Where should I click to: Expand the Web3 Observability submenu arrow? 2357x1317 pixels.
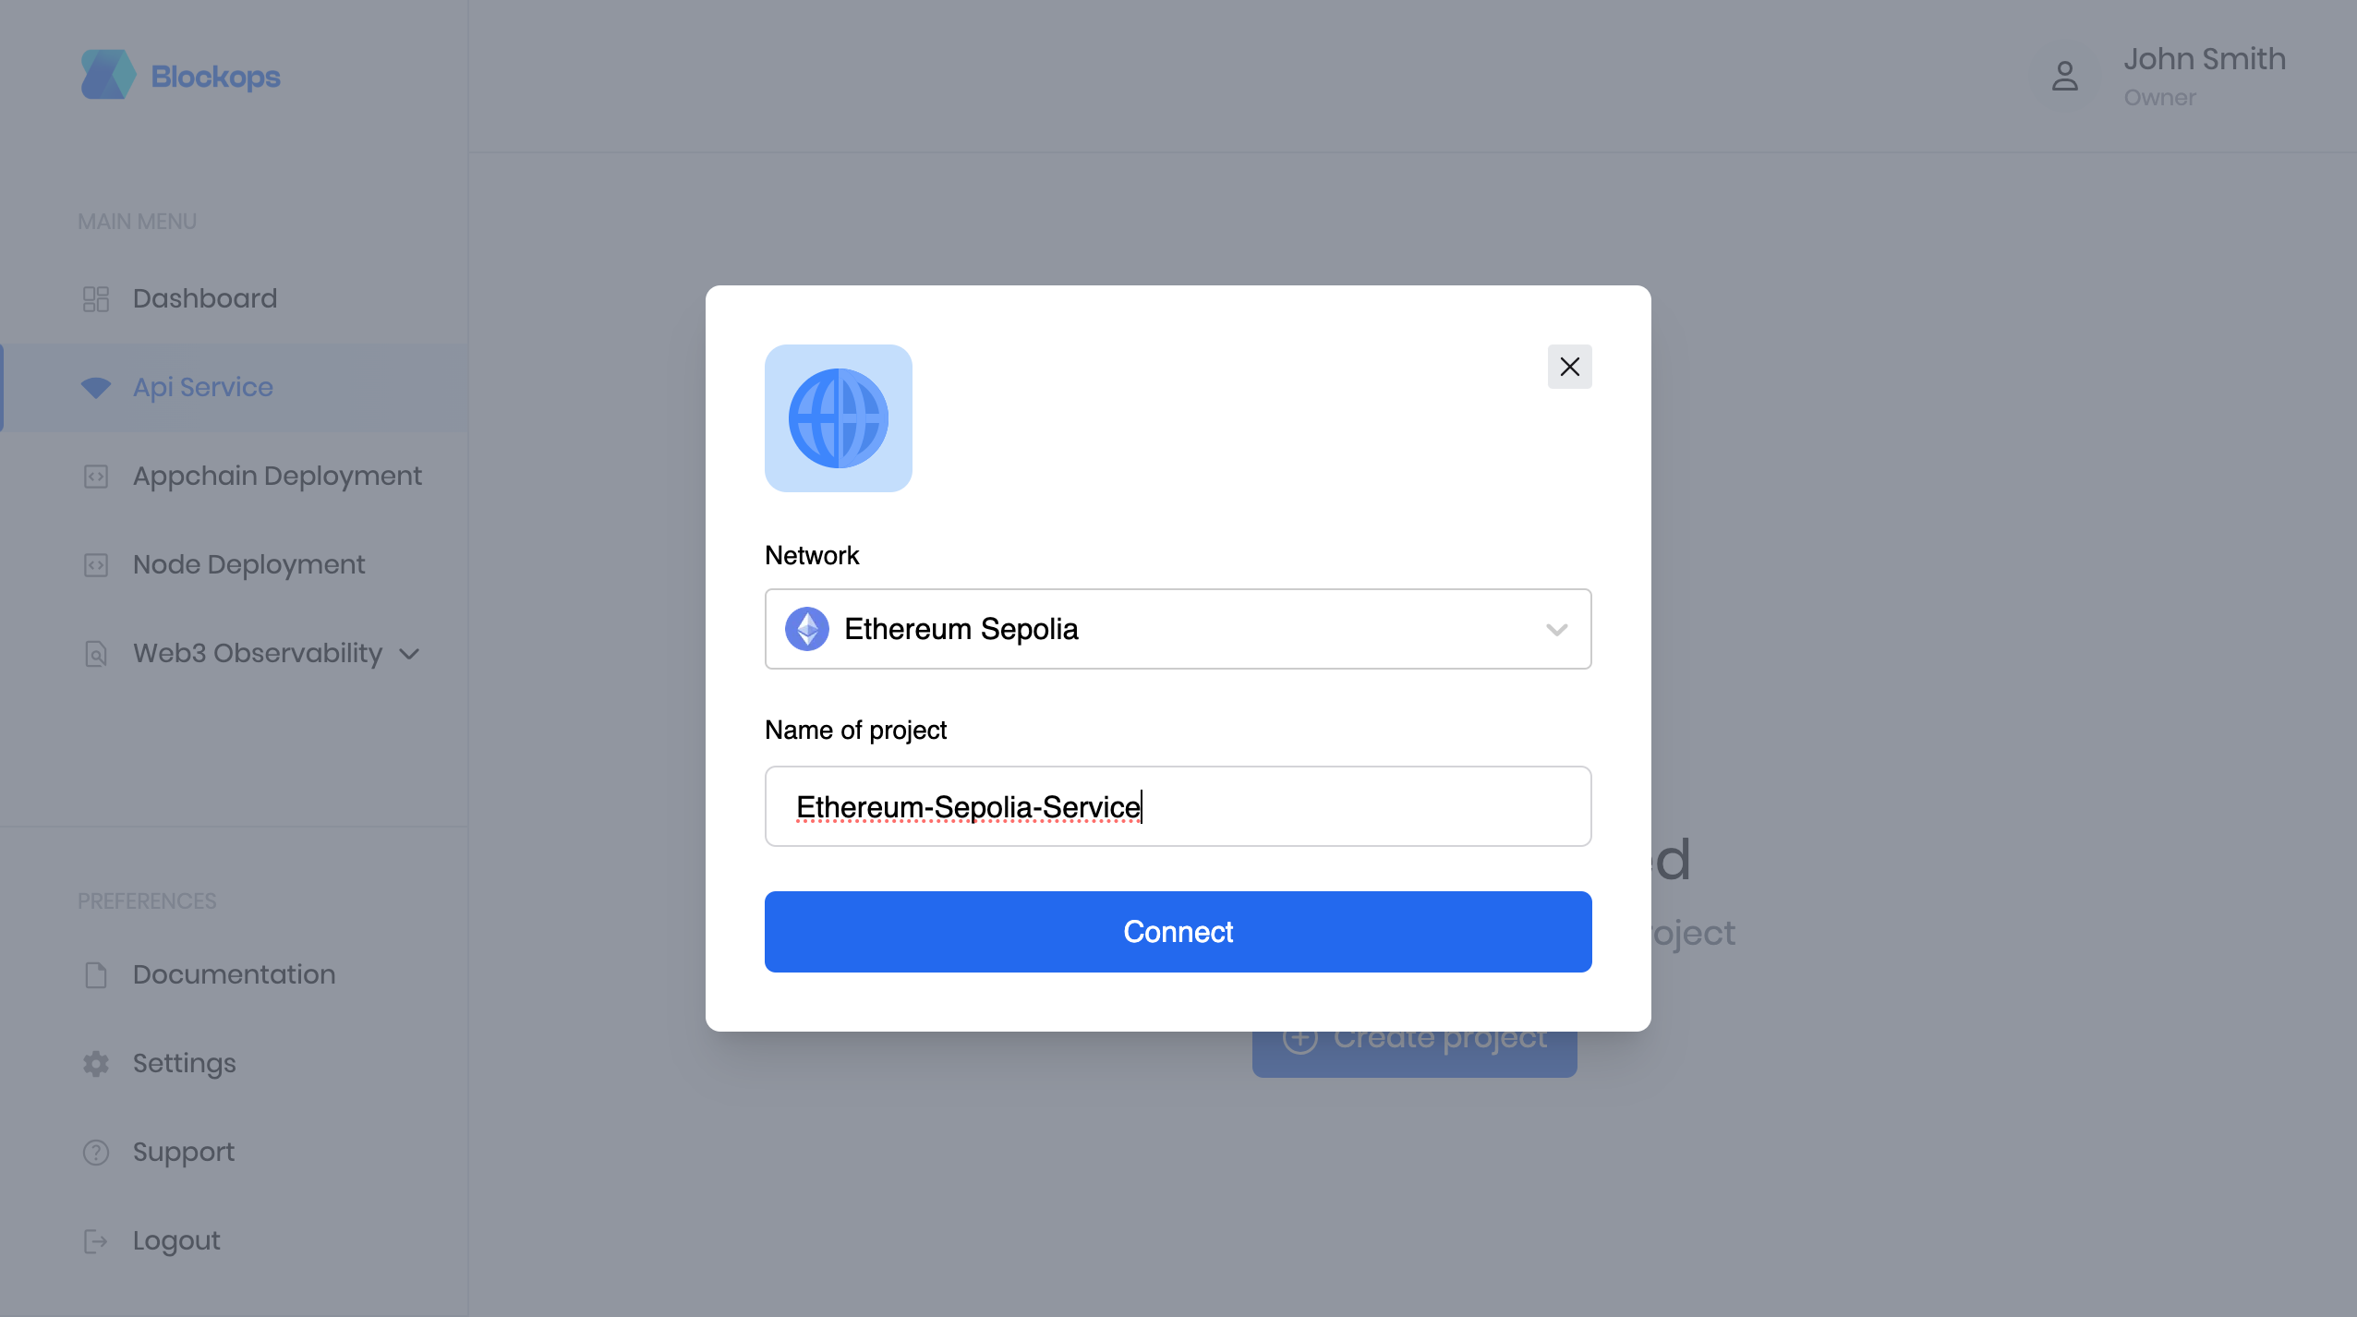click(409, 655)
